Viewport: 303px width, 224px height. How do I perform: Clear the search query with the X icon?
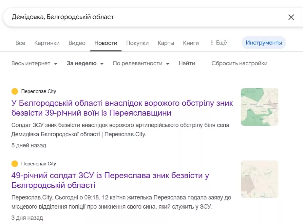coord(291,17)
